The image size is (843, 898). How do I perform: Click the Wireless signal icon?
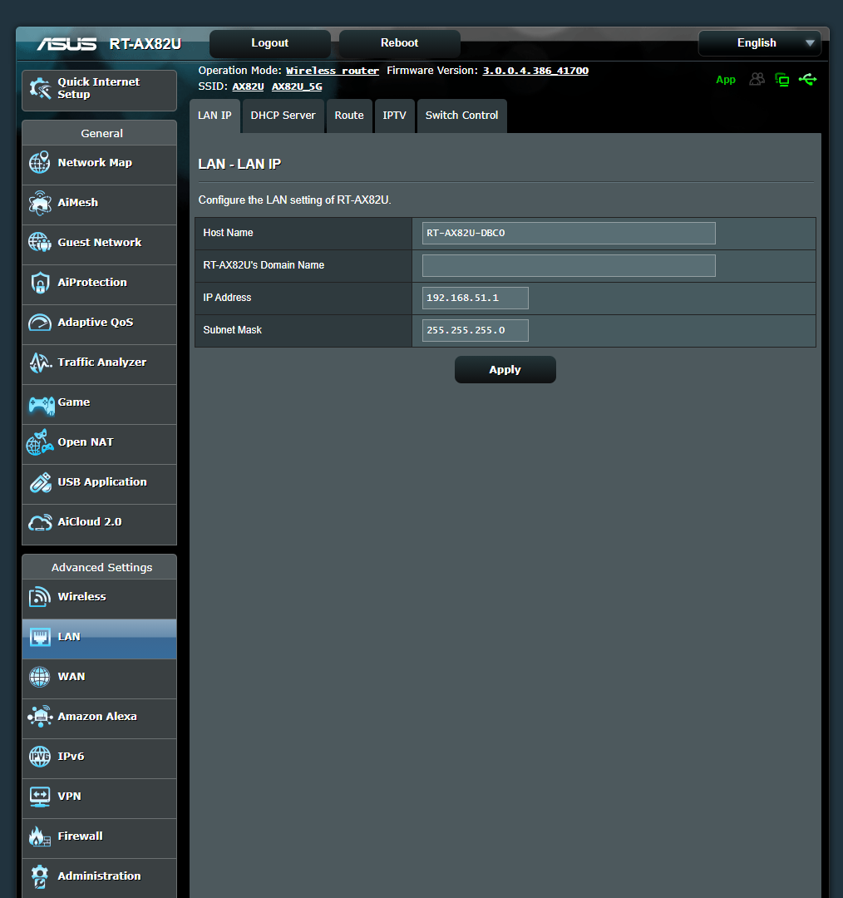(x=40, y=597)
